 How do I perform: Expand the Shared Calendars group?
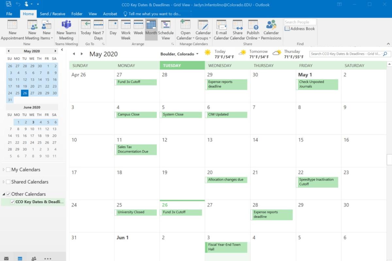pos(4,182)
